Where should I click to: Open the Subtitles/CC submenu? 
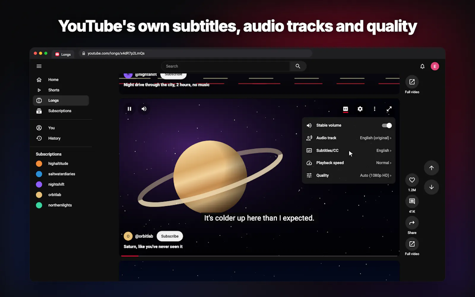pos(349,151)
